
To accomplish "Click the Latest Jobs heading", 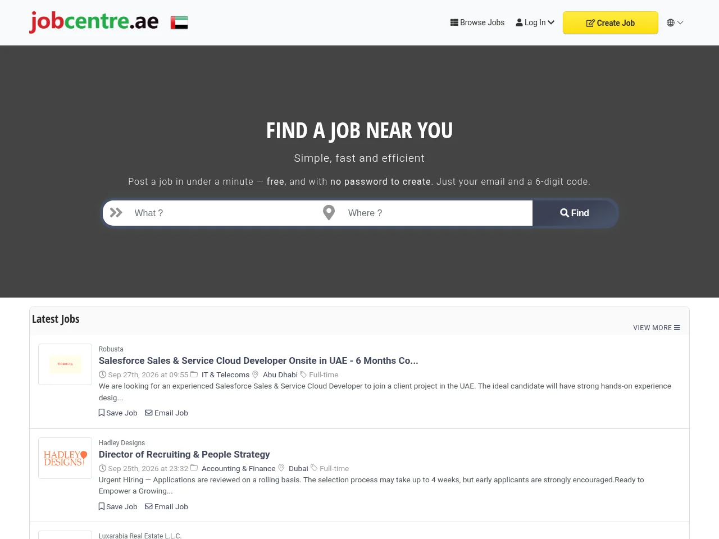I will 56,319.
